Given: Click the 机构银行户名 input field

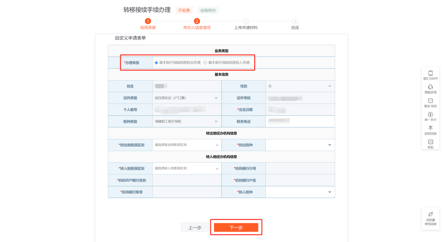Looking at the screenshot, I should point(300,181).
